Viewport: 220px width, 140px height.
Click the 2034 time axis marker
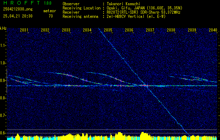[87, 30]
